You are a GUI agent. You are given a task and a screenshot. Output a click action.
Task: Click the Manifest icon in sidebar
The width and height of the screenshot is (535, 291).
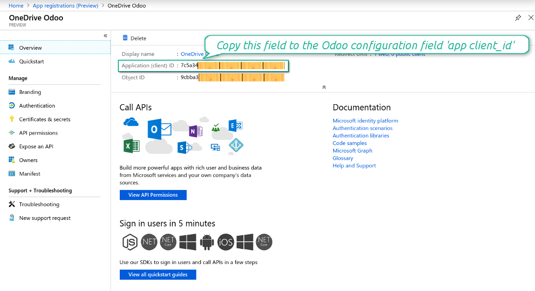(x=12, y=174)
